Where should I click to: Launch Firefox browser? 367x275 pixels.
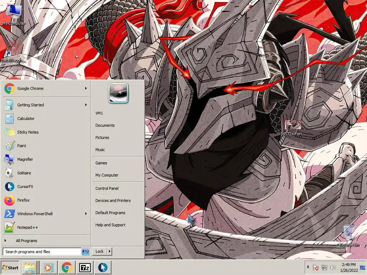click(x=46, y=200)
